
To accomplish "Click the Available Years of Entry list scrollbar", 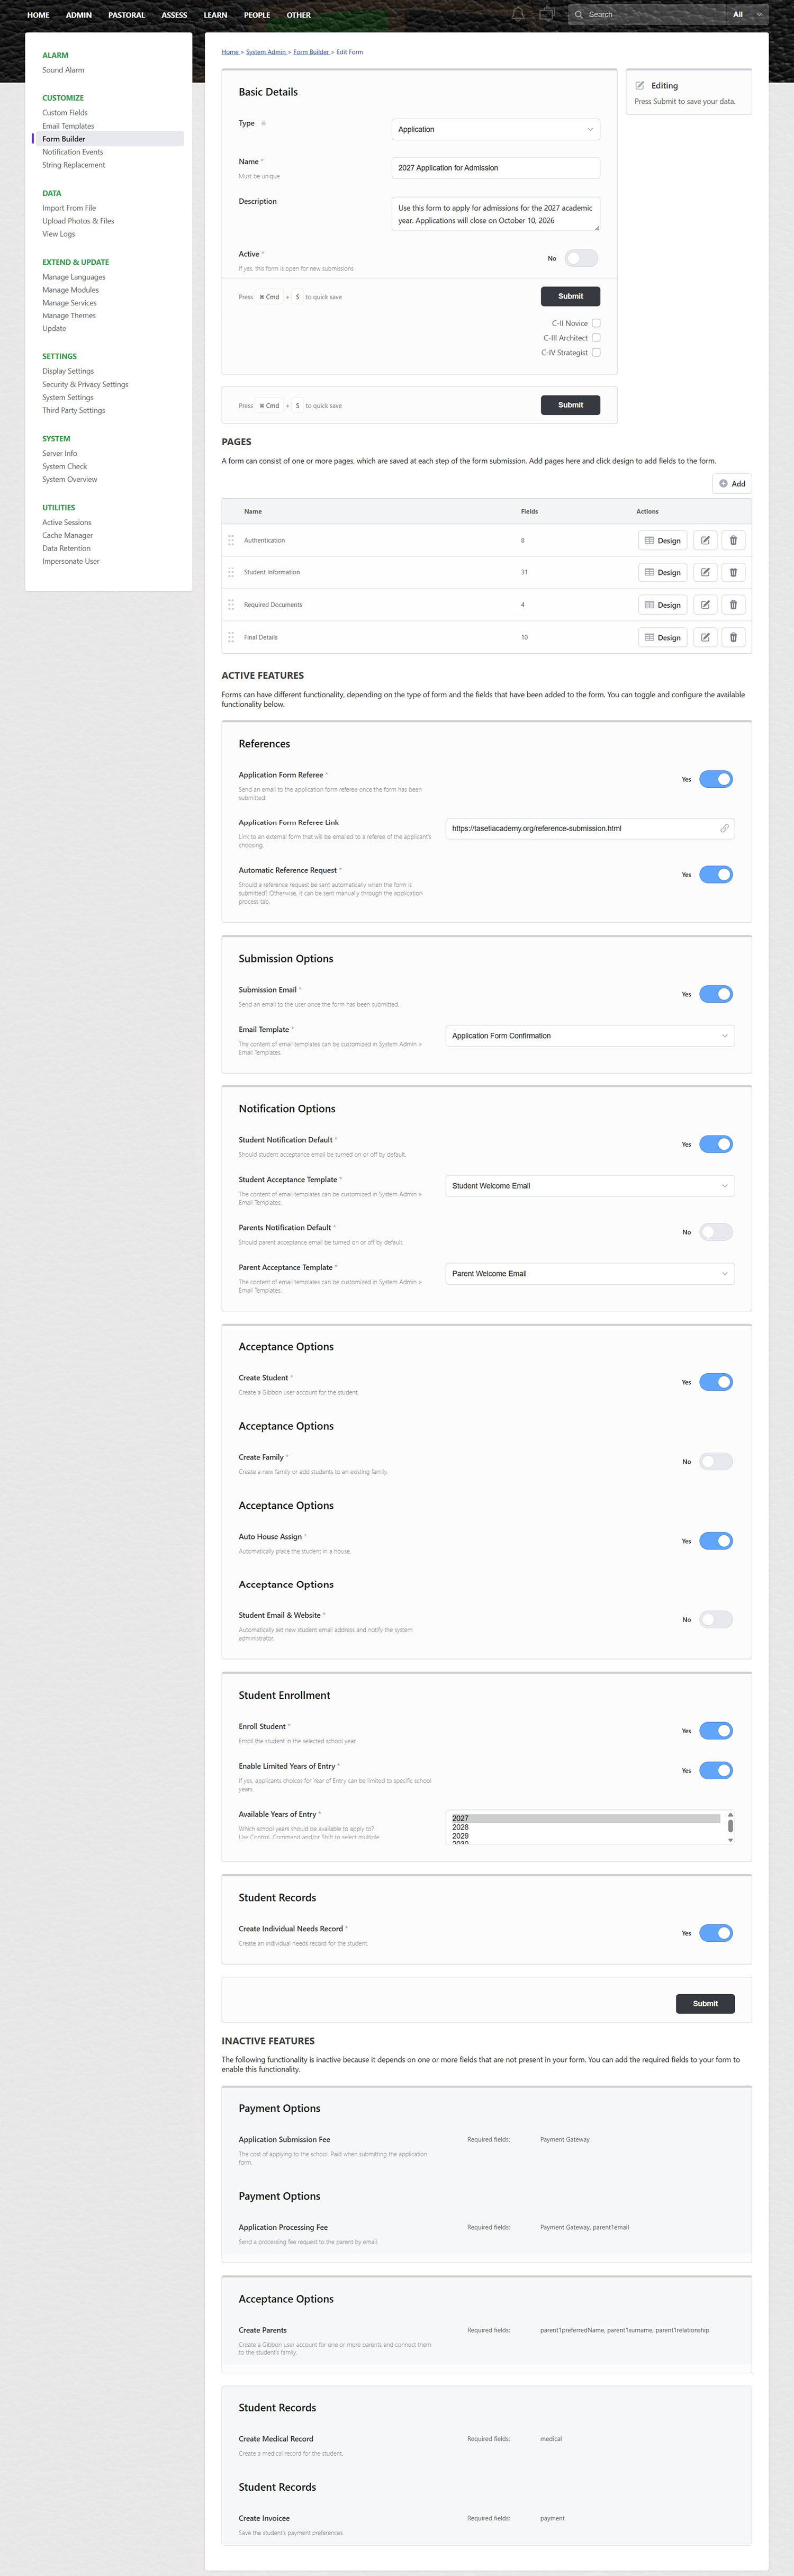I will tap(730, 1827).
